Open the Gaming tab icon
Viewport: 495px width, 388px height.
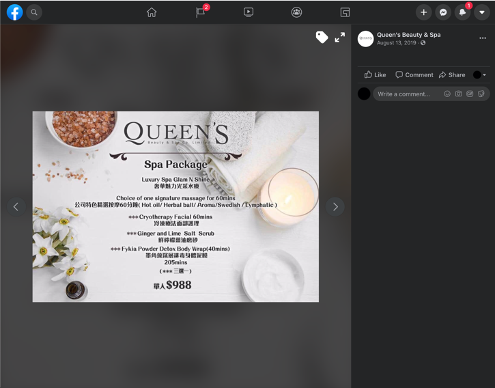[x=345, y=12]
